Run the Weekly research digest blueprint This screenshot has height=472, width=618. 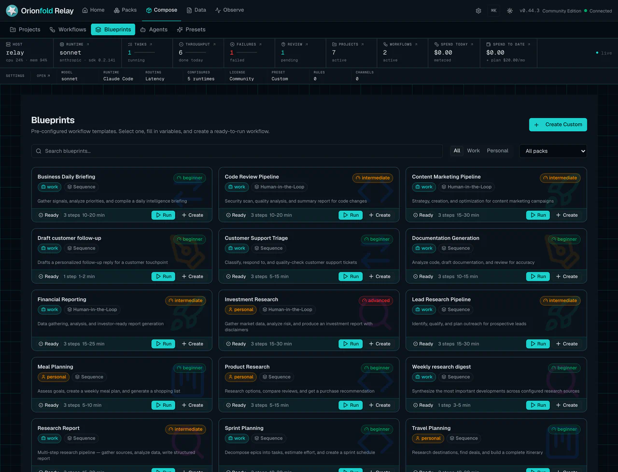click(538, 405)
